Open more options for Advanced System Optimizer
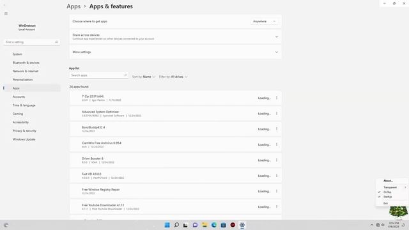409x230 pixels. [277, 114]
